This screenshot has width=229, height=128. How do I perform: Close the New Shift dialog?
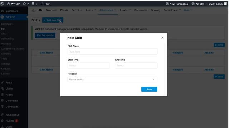162,38
